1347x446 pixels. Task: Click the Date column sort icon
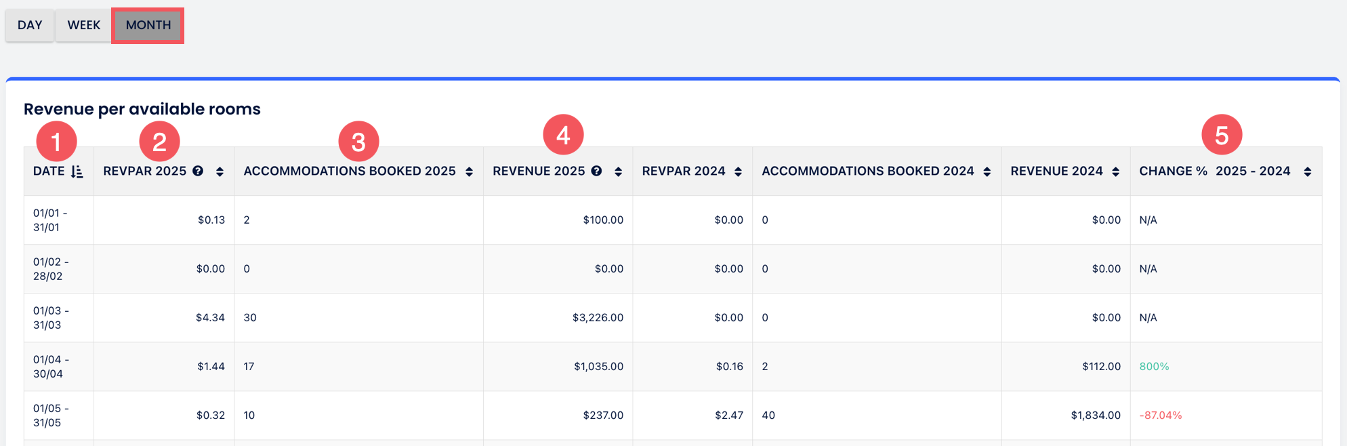(77, 171)
